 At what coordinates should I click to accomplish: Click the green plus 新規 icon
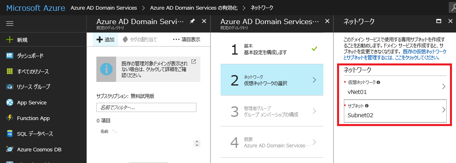[10, 40]
